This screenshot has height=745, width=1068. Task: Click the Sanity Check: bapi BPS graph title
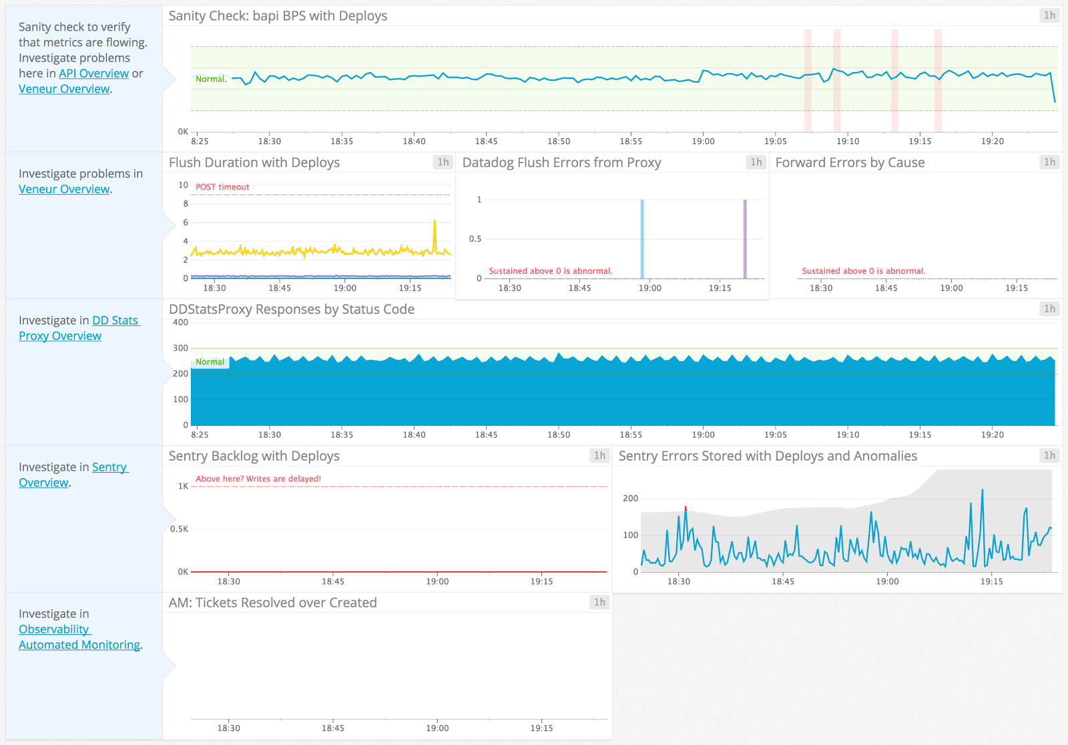[x=278, y=16]
